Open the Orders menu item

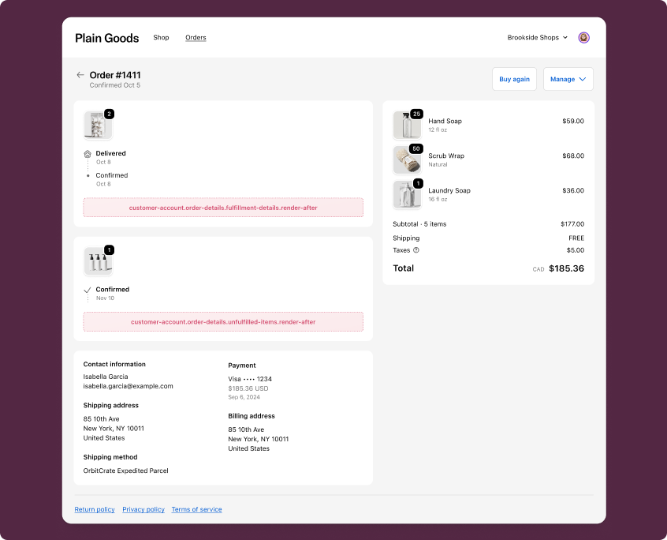(x=196, y=37)
